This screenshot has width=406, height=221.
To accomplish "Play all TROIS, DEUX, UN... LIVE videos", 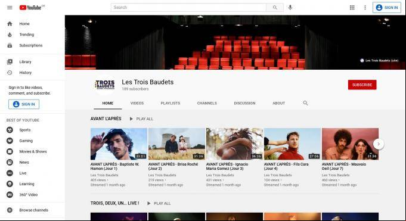I will [159, 203].
